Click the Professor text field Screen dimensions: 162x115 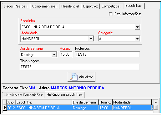pyautogui.click(x=107, y=54)
